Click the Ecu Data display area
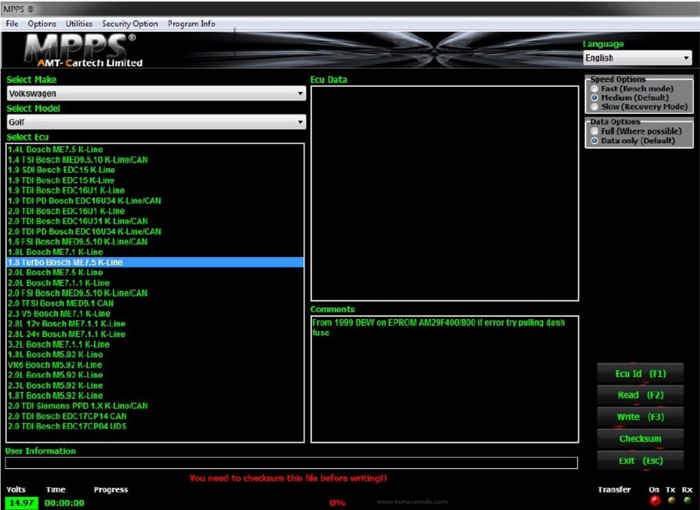700x510 pixels. [444, 193]
